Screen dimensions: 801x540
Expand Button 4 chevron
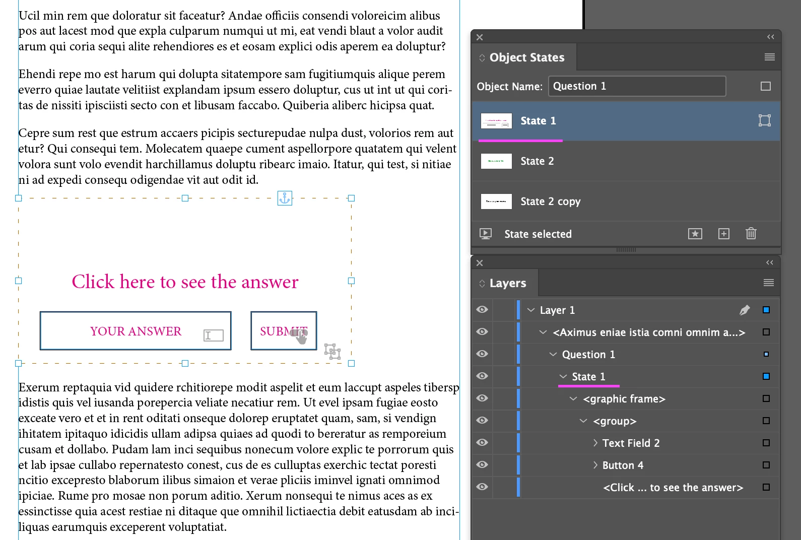point(595,465)
